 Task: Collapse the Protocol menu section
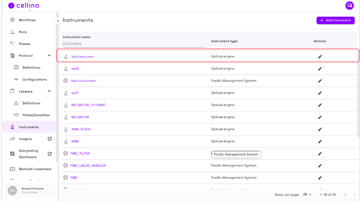[x=49, y=56]
